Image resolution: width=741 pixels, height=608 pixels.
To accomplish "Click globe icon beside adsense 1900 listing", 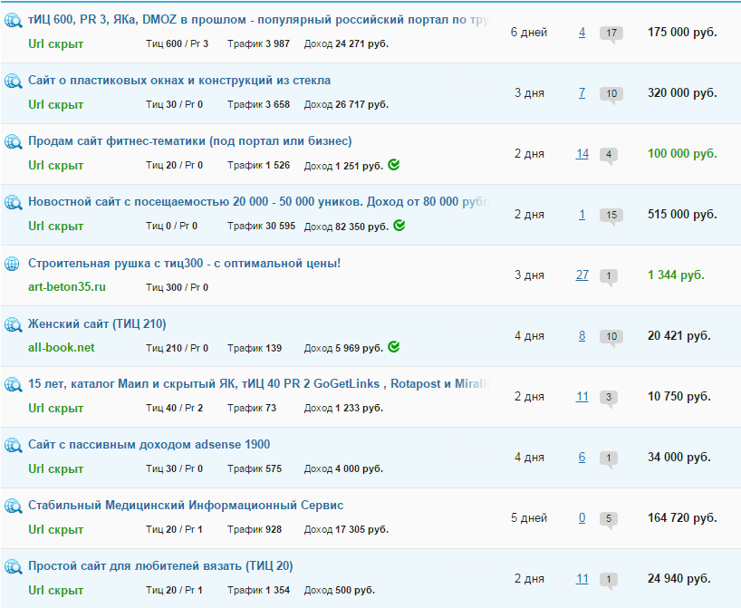I will tap(14, 445).
